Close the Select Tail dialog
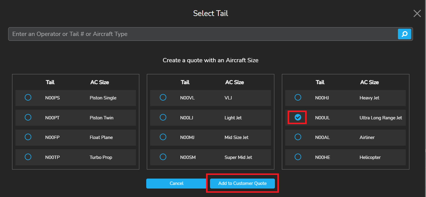 tap(417, 13)
